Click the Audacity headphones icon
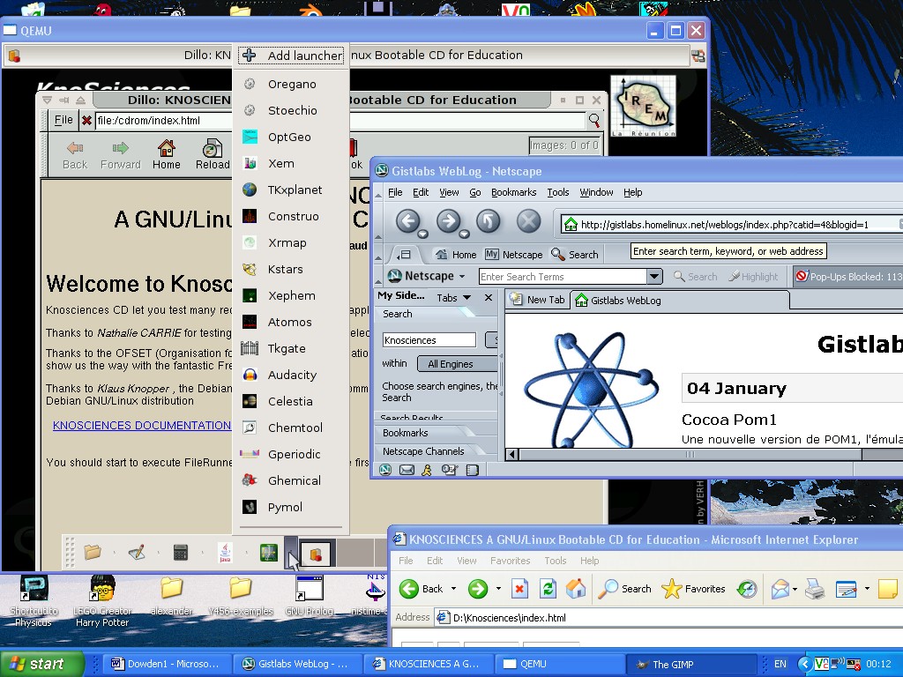The width and height of the screenshot is (903, 677). click(250, 375)
